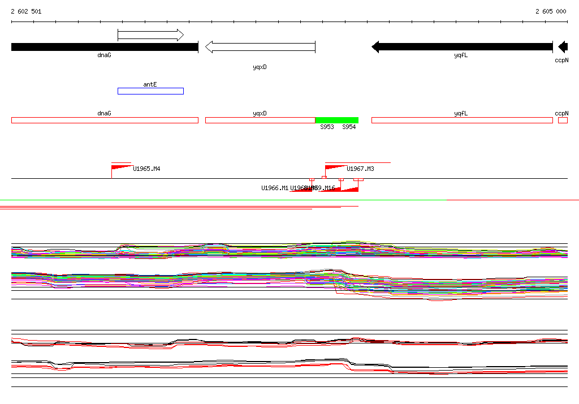This screenshot has width=579, height=404.
Task: Click the S954 label
Action: pos(349,127)
